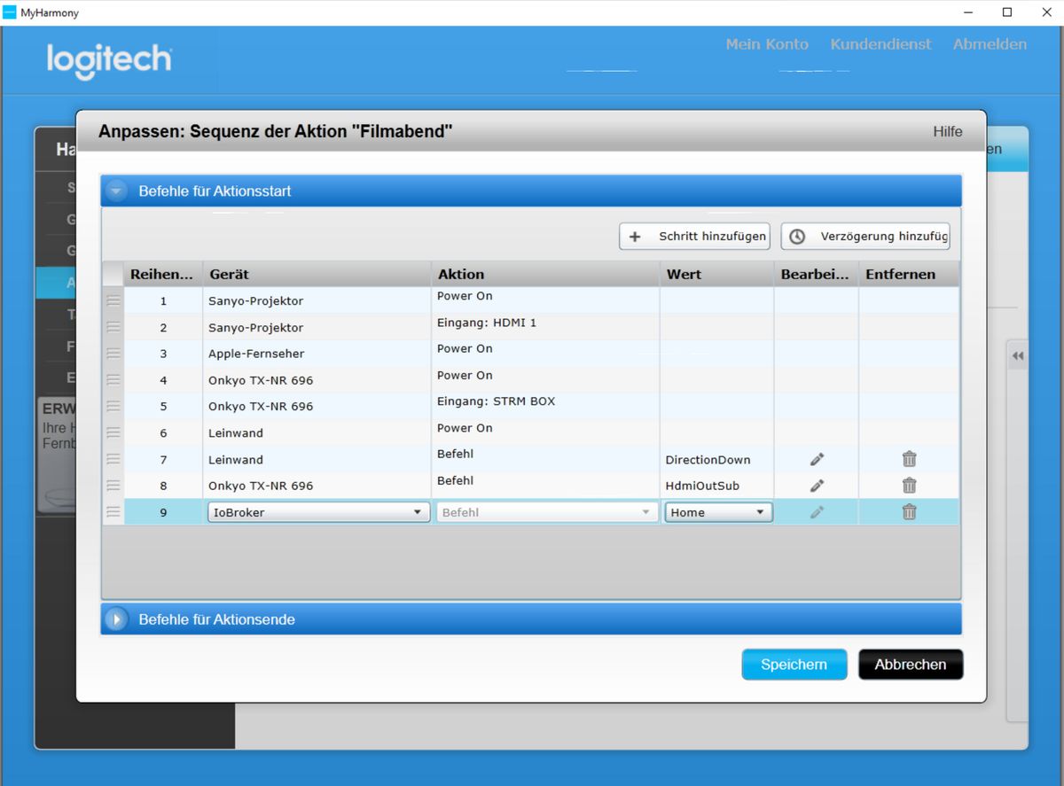Screen dimensions: 1064x786
Task: Edit the row 7 Leinwand DirectionDown step
Action: [817, 459]
